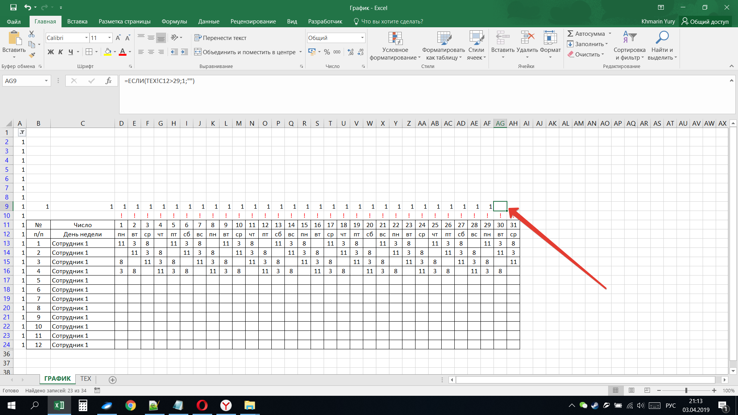Open the Общий number format dropdown
The height and width of the screenshot is (415, 738).
click(x=362, y=38)
